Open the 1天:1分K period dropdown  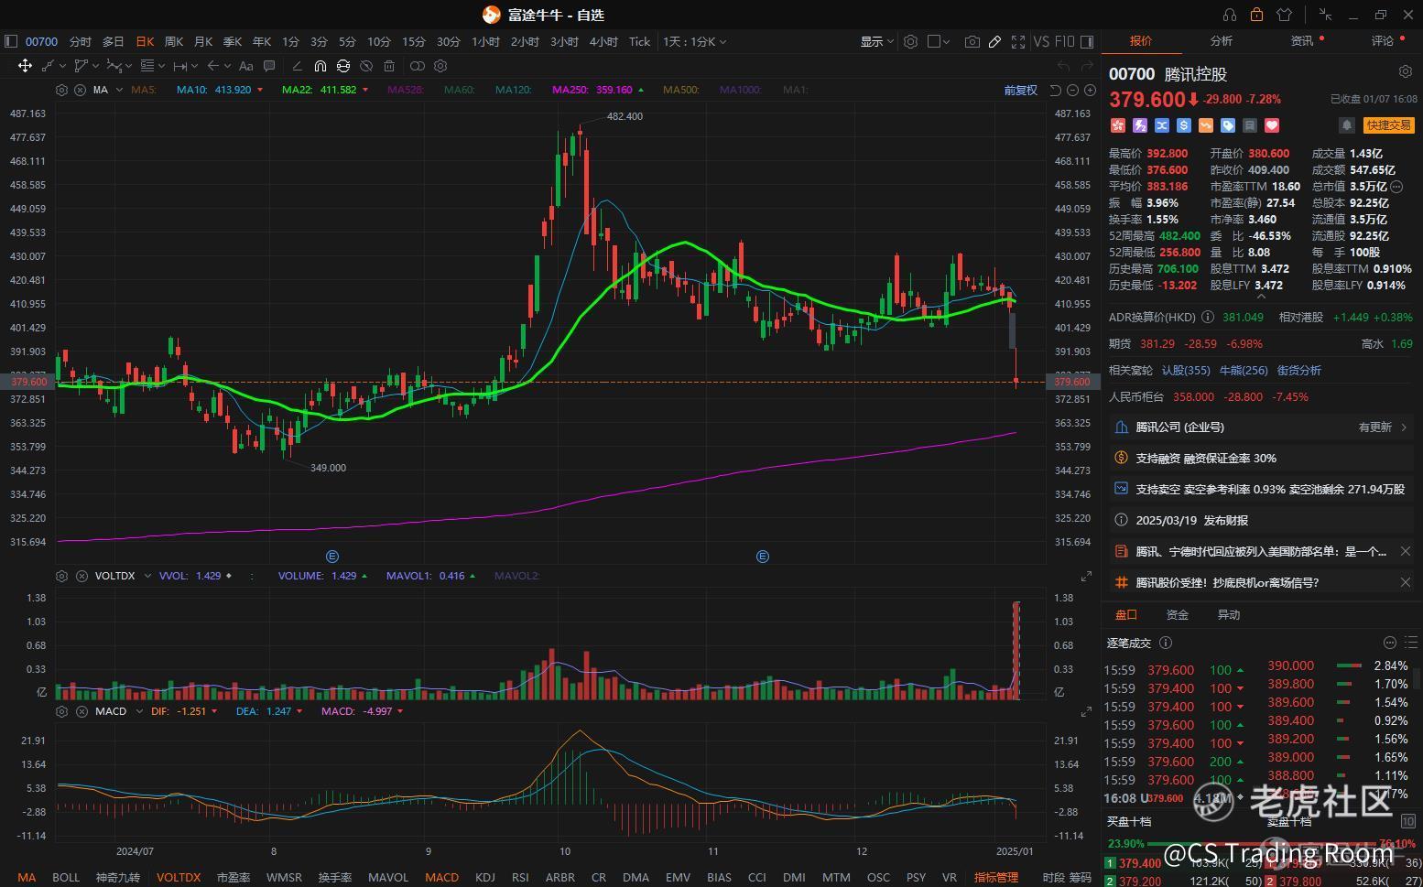click(694, 42)
